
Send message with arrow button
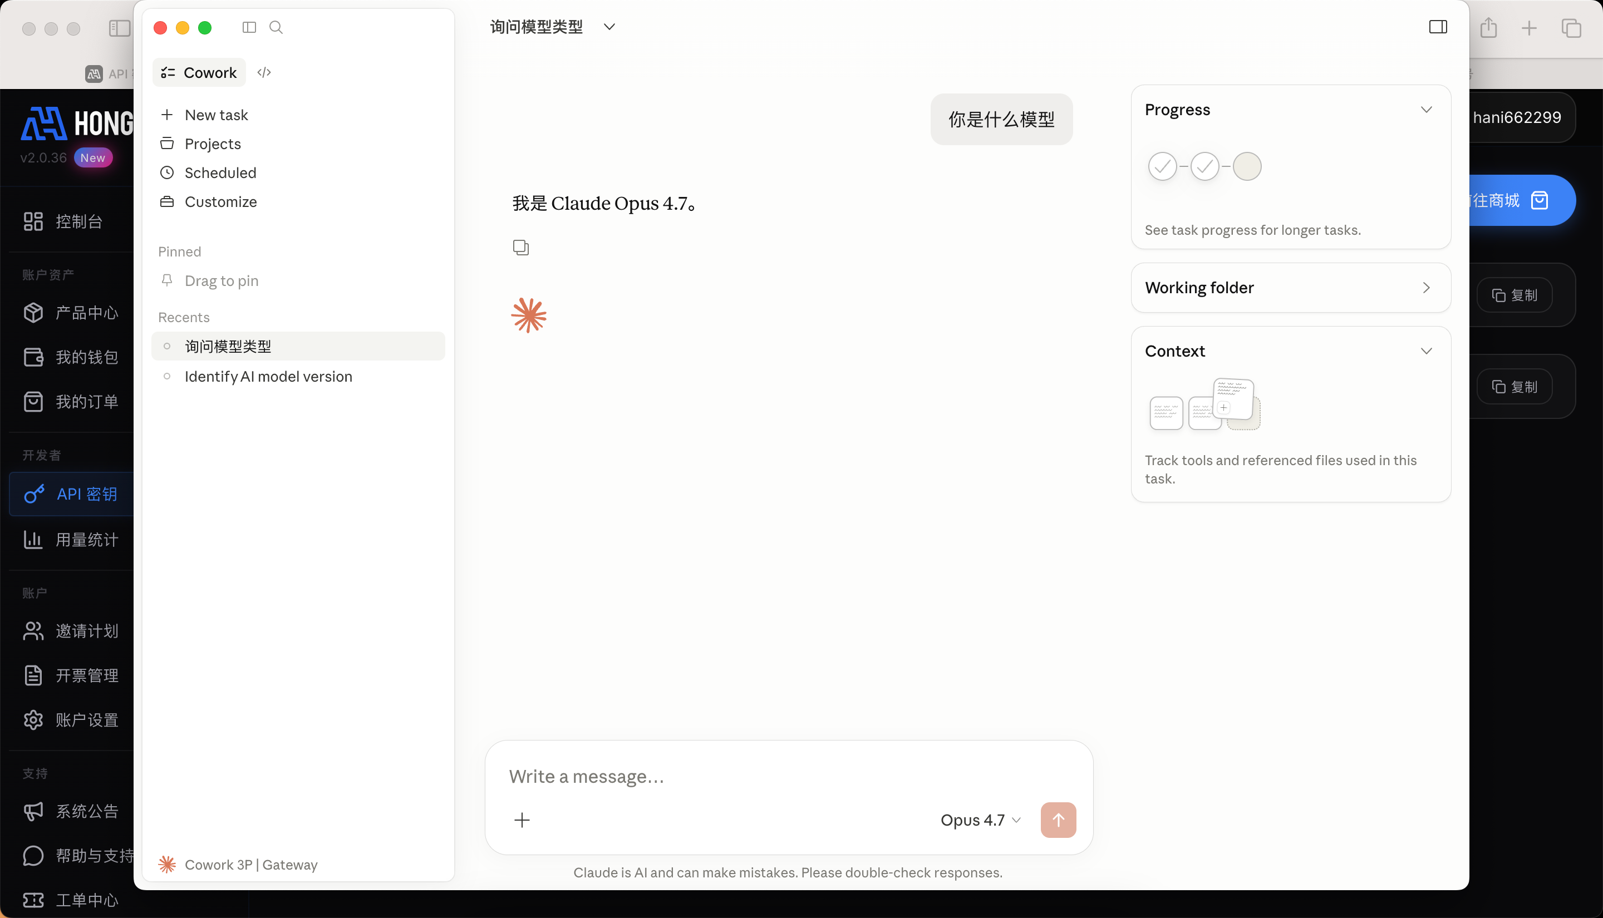click(1058, 820)
